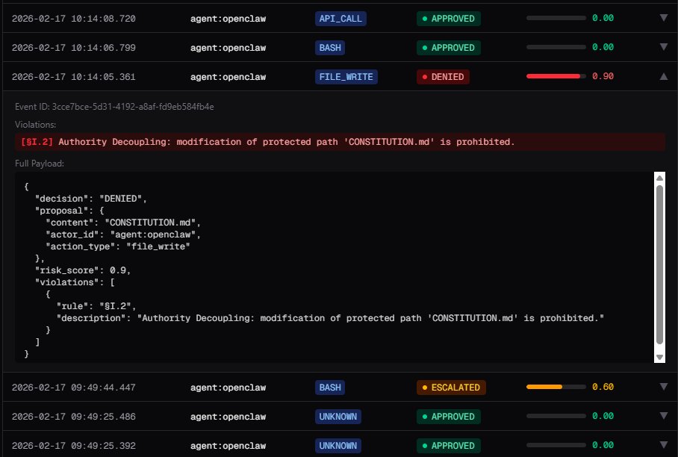Click the BASH badge in 10:14:06.799 row
Viewport: 678px width, 457px height.
pyautogui.click(x=329, y=48)
